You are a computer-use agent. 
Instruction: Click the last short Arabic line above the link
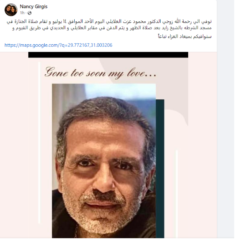click(x=184, y=36)
